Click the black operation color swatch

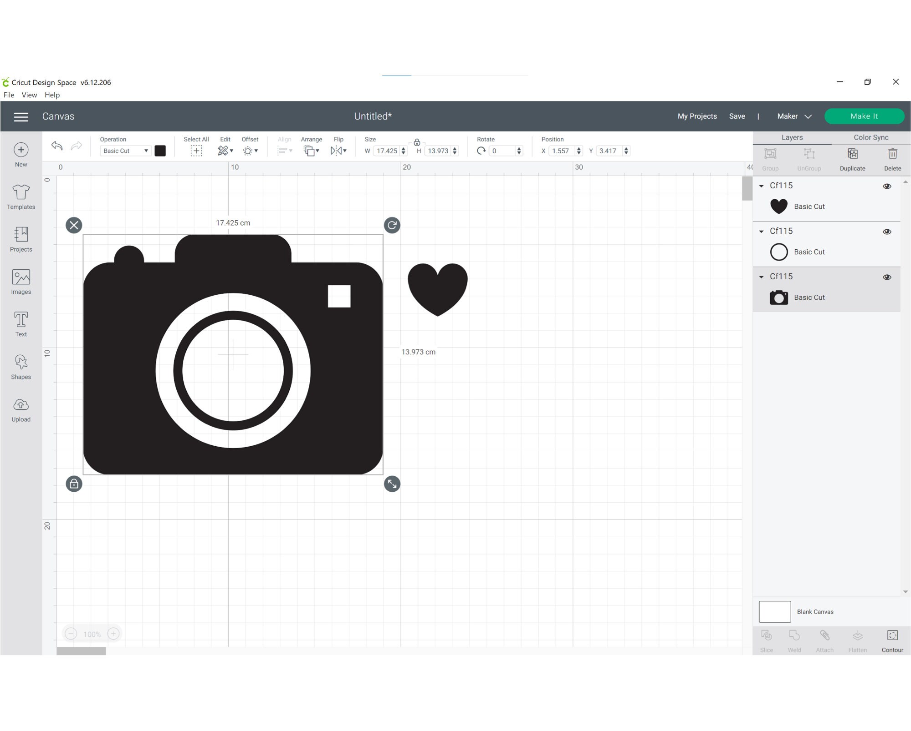coord(160,151)
